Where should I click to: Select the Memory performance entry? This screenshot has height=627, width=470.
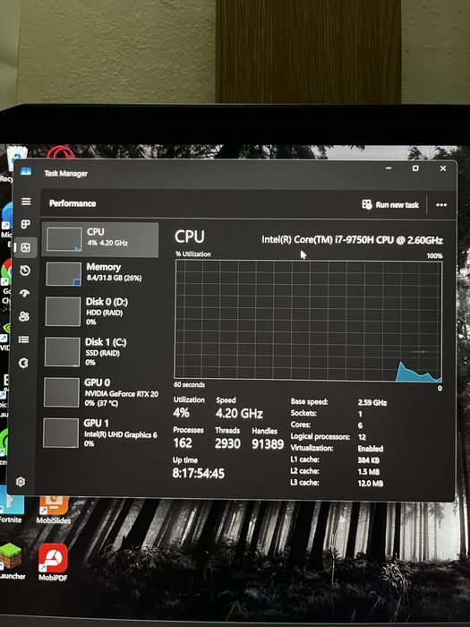click(100, 274)
